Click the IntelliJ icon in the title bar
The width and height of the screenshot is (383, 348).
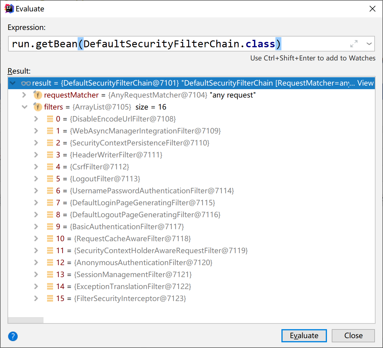9,9
